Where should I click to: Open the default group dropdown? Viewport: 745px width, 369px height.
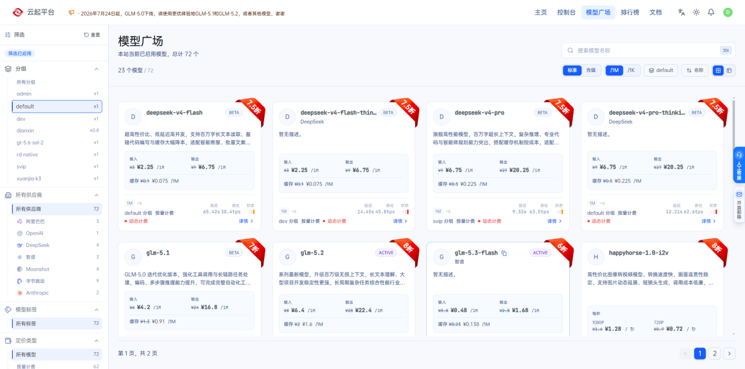[661, 70]
